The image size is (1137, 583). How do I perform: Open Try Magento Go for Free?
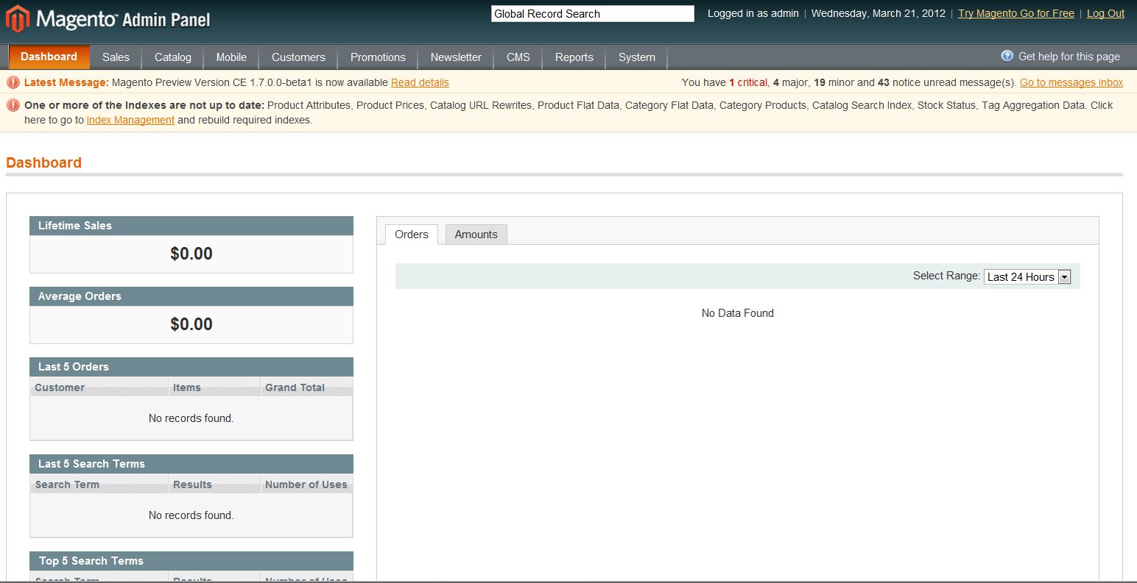click(x=1015, y=13)
